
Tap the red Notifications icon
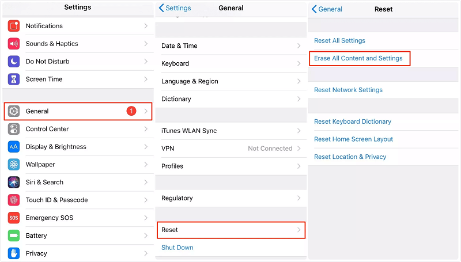pyautogui.click(x=14, y=26)
